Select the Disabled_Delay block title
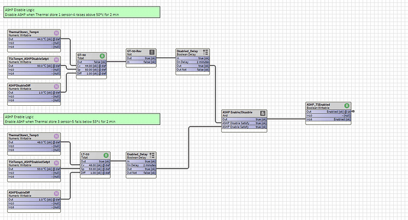This screenshot has height=220, width=408. (x=187, y=51)
